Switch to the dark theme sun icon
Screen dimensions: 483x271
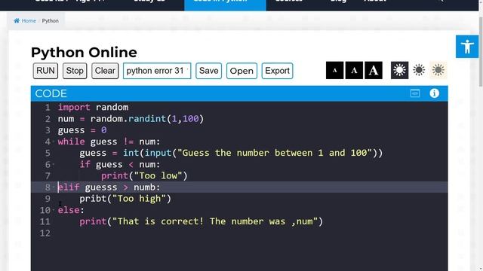point(399,70)
